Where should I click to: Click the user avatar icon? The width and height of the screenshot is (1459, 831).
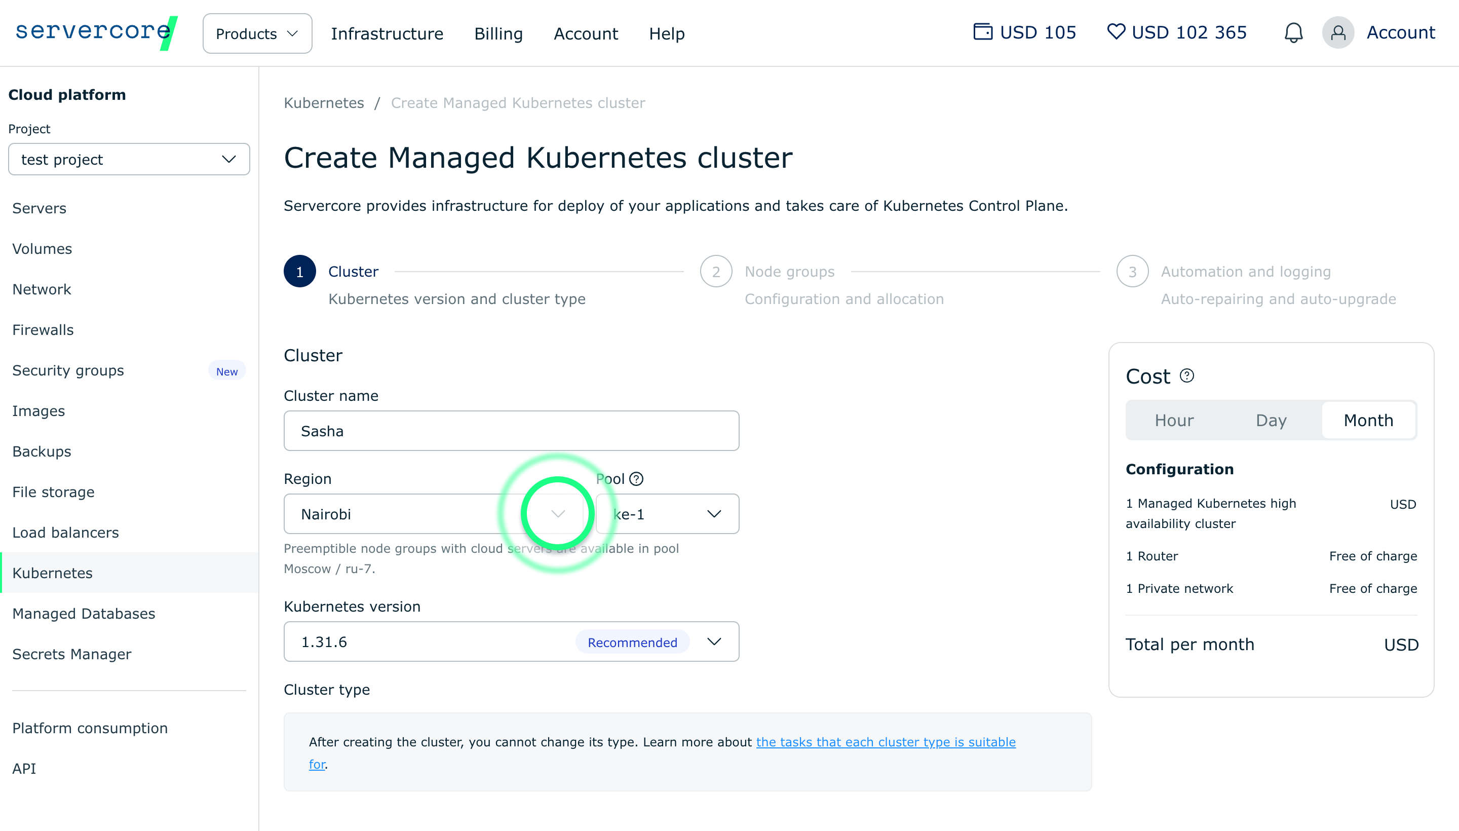(x=1338, y=32)
